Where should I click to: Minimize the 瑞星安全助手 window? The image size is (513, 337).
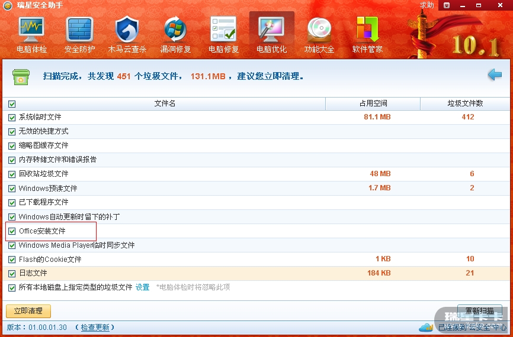click(x=463, y=5)
